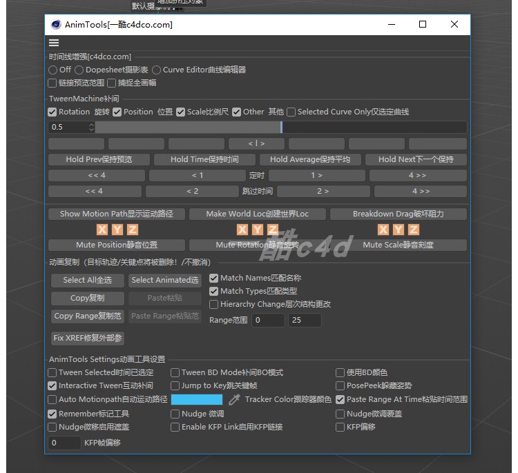Enable the 捕捉全画幅 checkbox

click(112, 83)
